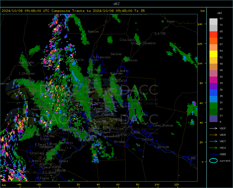Screen dimensions: 233x188
Task: Pick the dark slate 10 dBZ swatch
Action: coord(213,118)
